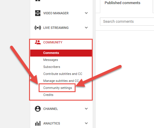This screenshot has width=154, height=128.
Task: Expand the Channel section chevron
Action: [86, 109]
